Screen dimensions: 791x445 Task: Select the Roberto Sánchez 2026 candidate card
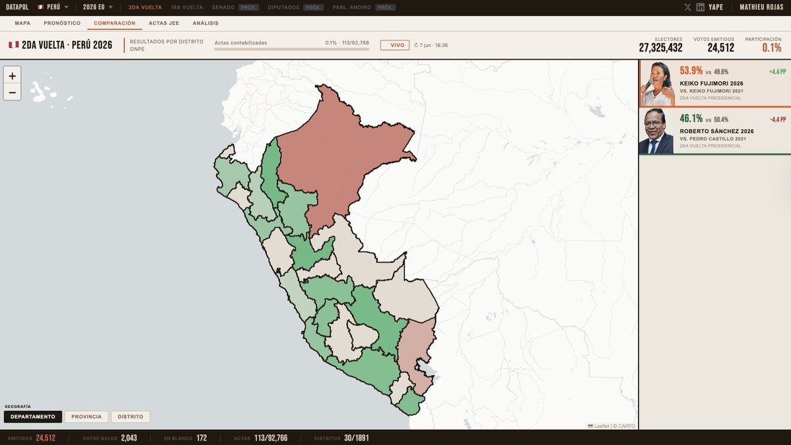pos(715,132)
